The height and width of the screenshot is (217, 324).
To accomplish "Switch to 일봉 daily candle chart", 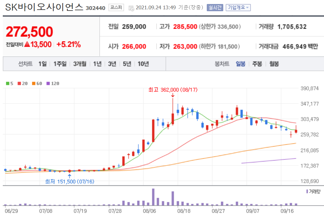I will pyautogui.click(x=241, y=64).
